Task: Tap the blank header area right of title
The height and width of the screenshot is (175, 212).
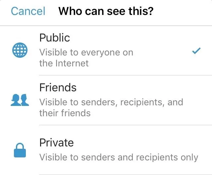Action: 183,11
